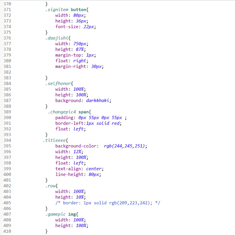
Task: Click the 'span' keyword on line 389
Action: [83, 112]
